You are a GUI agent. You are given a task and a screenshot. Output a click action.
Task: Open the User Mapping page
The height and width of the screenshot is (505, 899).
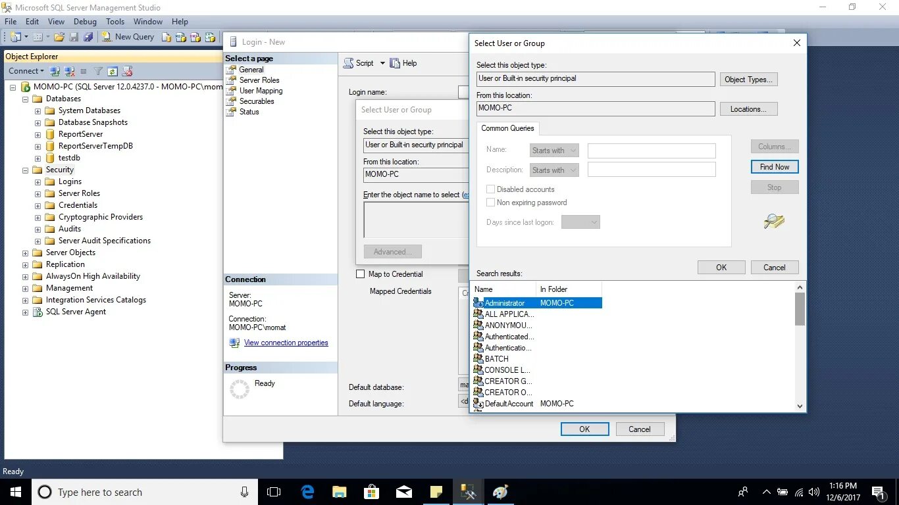pyautogui.click(x=261, y=91)
